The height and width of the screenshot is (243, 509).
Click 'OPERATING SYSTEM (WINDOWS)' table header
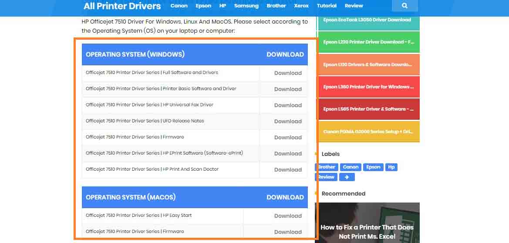point(135,54)
